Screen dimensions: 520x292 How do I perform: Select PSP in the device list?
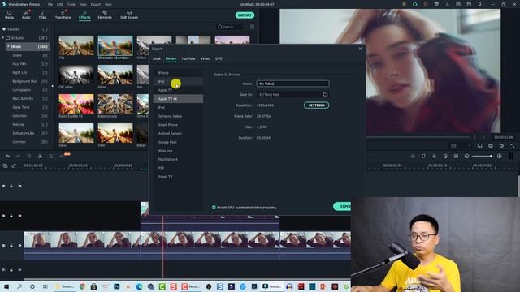178,168
